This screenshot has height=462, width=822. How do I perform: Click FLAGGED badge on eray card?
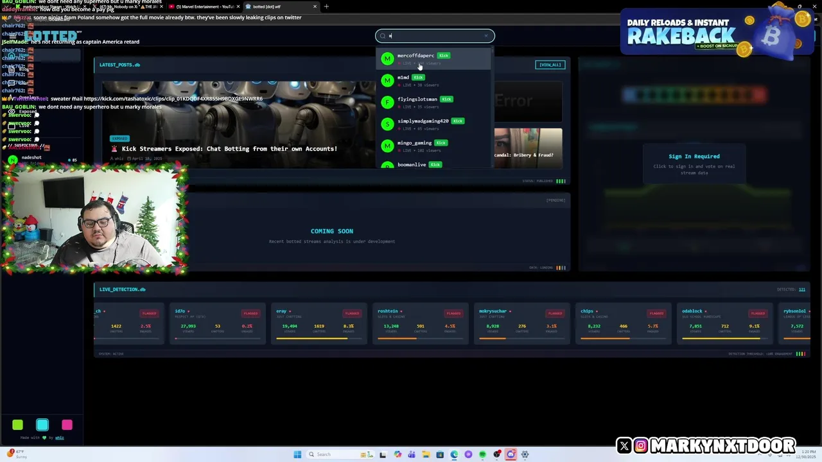[x=352, y=313]
